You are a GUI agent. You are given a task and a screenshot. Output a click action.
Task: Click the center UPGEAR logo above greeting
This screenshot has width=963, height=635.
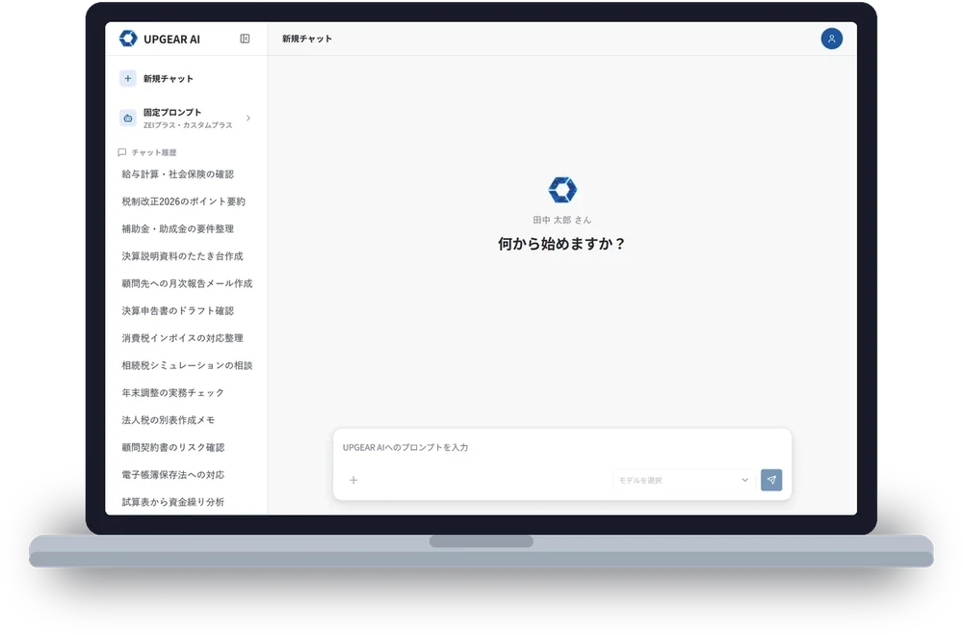click(562, 189)
